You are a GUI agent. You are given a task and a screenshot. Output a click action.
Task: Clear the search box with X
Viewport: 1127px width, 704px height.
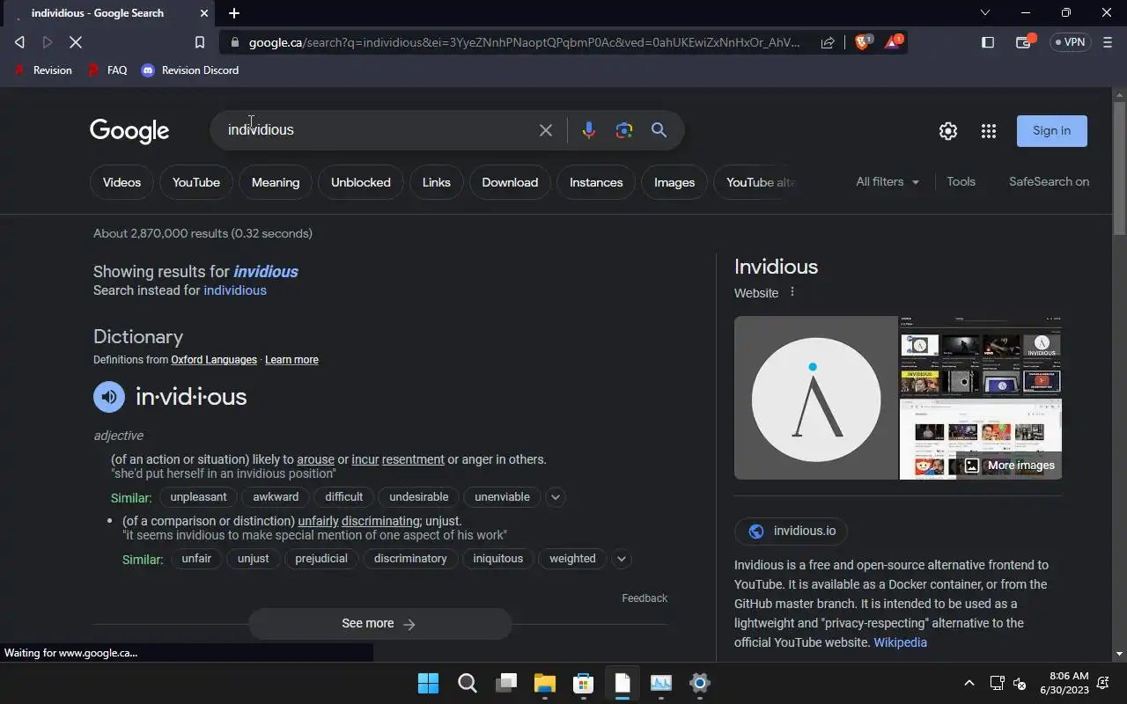(546, 130)
